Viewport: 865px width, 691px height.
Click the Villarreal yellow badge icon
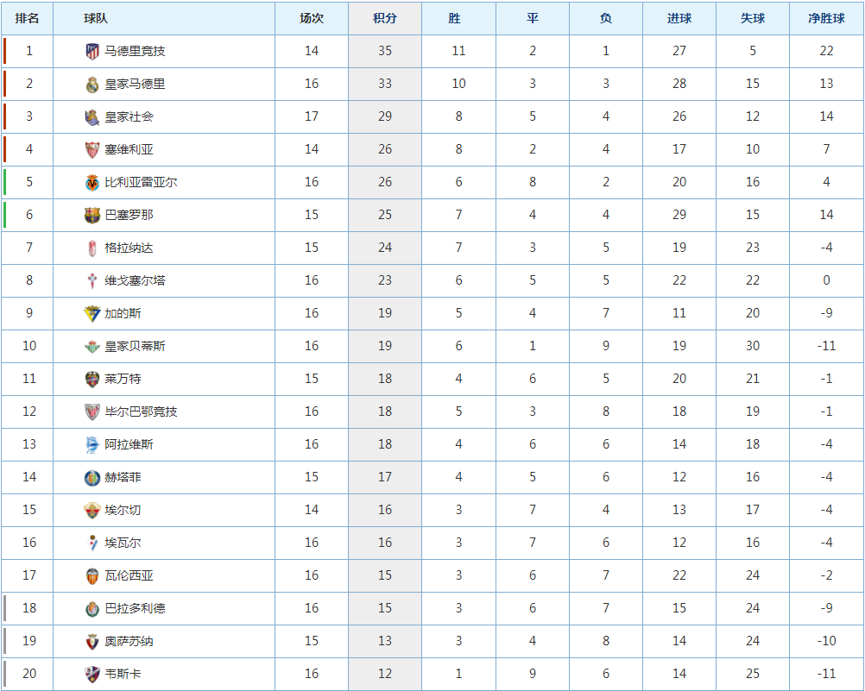(92, 183)
